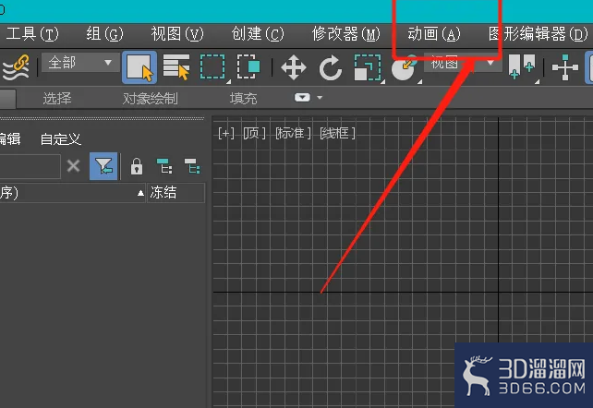Click the Use Pivot Point Center icon
The image size is (593, 408).
[x=522, y=67]
